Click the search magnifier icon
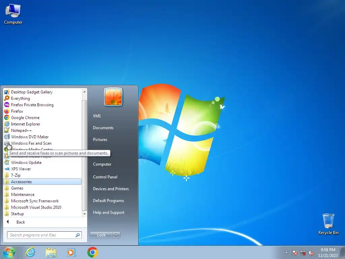 coord(78,235)
